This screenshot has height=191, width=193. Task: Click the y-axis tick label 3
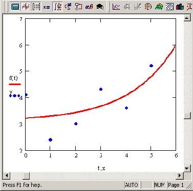(x=21, y=124)
